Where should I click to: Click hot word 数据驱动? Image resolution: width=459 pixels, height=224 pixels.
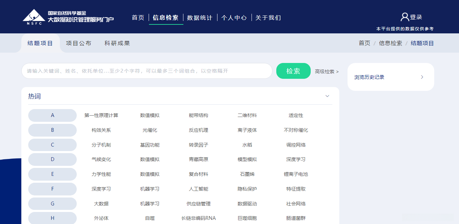tap(247, 204)
